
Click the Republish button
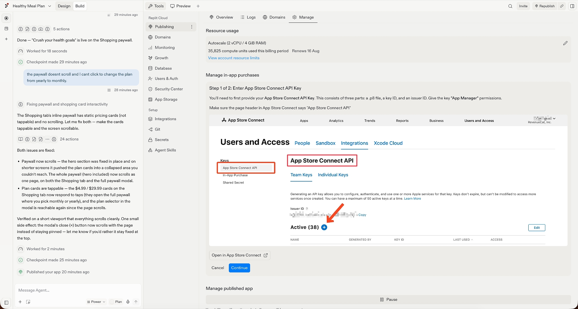point(545,6)
